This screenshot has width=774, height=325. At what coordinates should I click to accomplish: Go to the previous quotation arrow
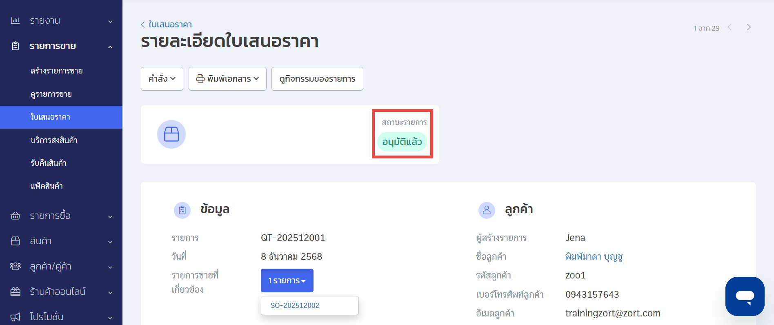[x=730, y=27]
